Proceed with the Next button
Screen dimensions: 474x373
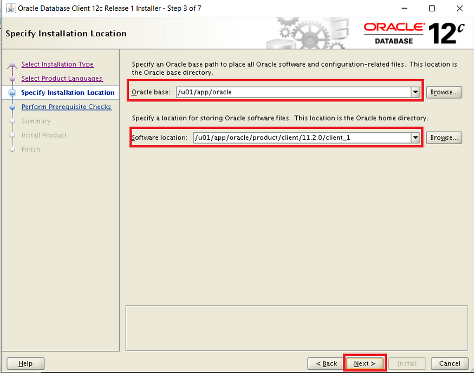pos(365,363)
